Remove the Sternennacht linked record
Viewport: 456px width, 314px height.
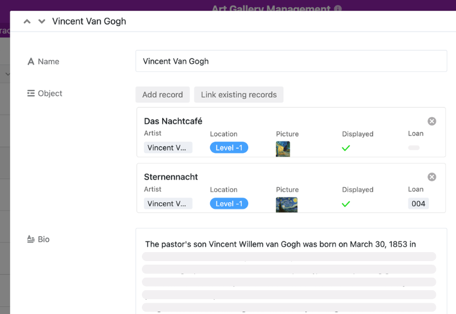point(432,177)
